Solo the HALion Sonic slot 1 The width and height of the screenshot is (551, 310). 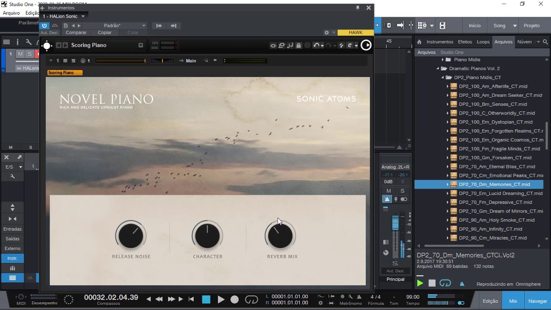[x=73, y=61]
